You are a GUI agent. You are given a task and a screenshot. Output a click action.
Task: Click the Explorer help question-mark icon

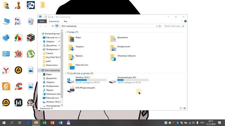click(x=185, y=21)
